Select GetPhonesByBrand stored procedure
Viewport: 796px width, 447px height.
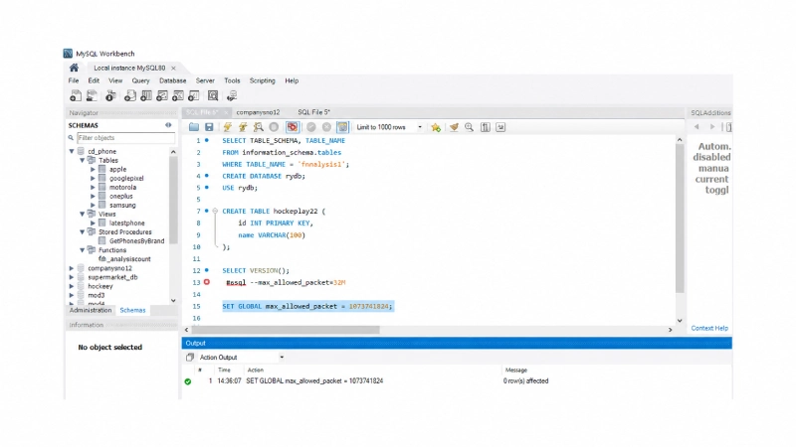tap(136, 241)
